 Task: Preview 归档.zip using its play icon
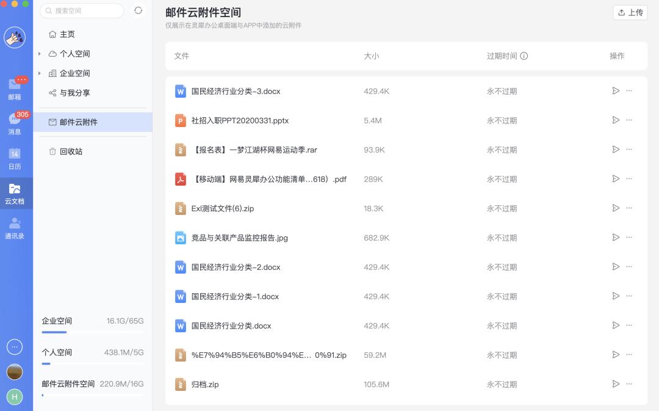tap(616, 384)
